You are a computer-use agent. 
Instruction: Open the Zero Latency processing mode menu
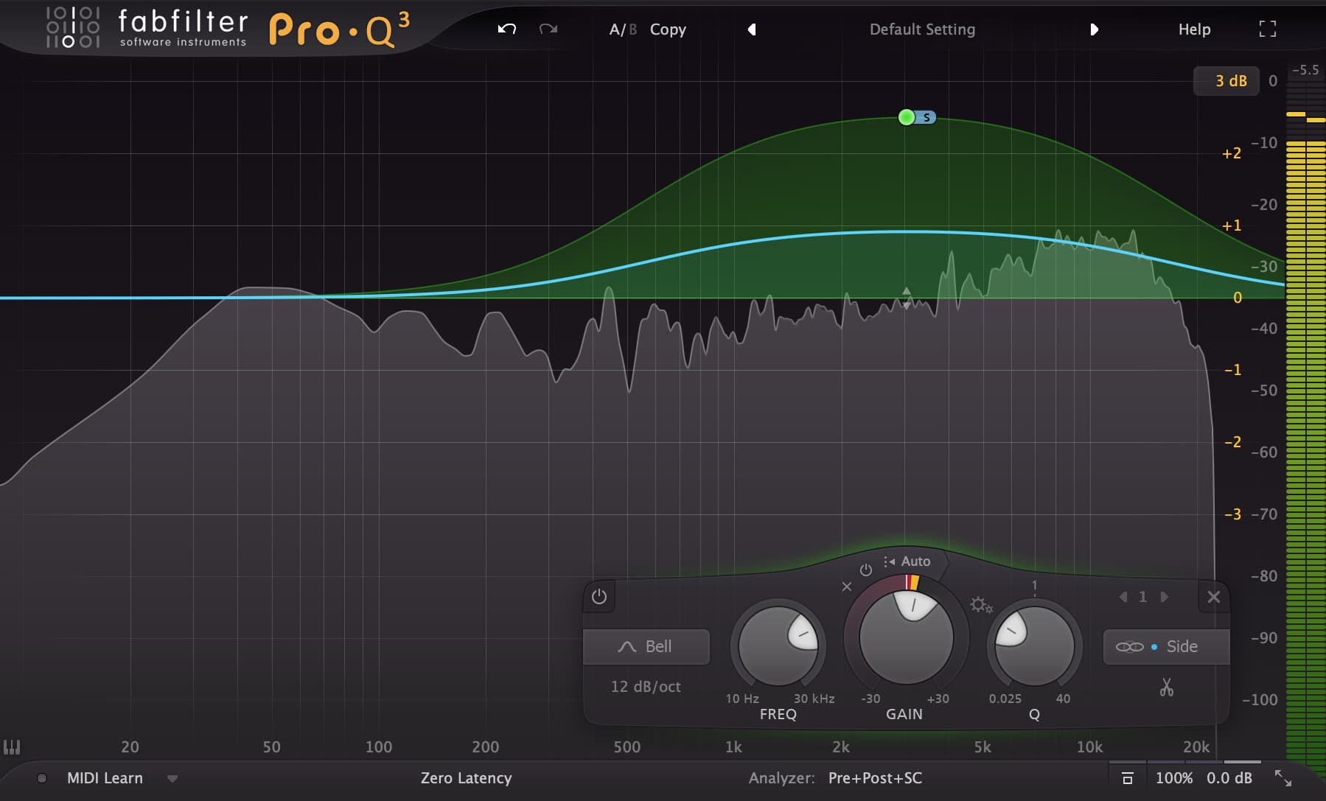466,778
